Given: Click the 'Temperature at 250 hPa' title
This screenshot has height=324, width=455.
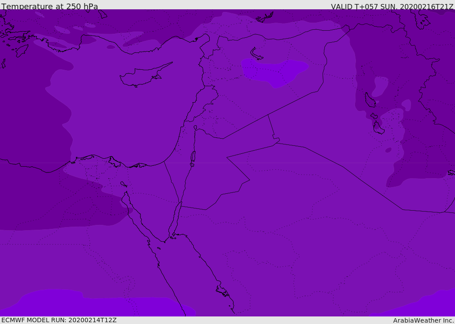Looking at the screenshot, I should pyautogui.click(x=49, y=7).
